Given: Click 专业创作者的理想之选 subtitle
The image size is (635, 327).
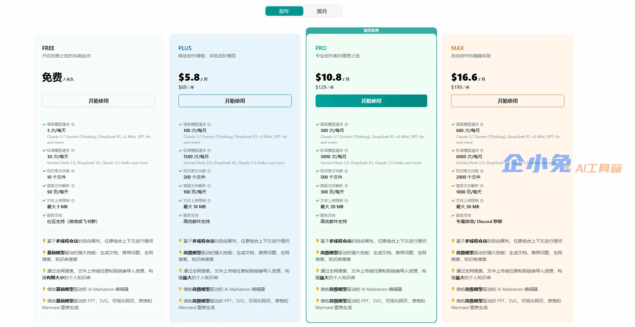Looking at the screenshot, I should [337, 56].
